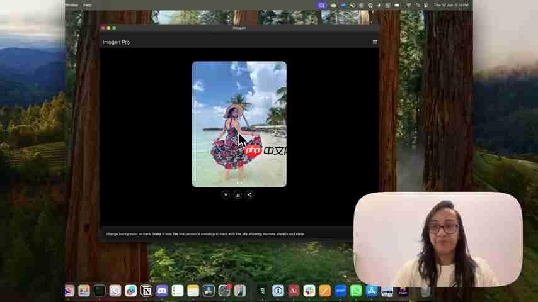538x302 pixels.
Task: Open System Settings with red badge in dock
Action: [224, 291]
